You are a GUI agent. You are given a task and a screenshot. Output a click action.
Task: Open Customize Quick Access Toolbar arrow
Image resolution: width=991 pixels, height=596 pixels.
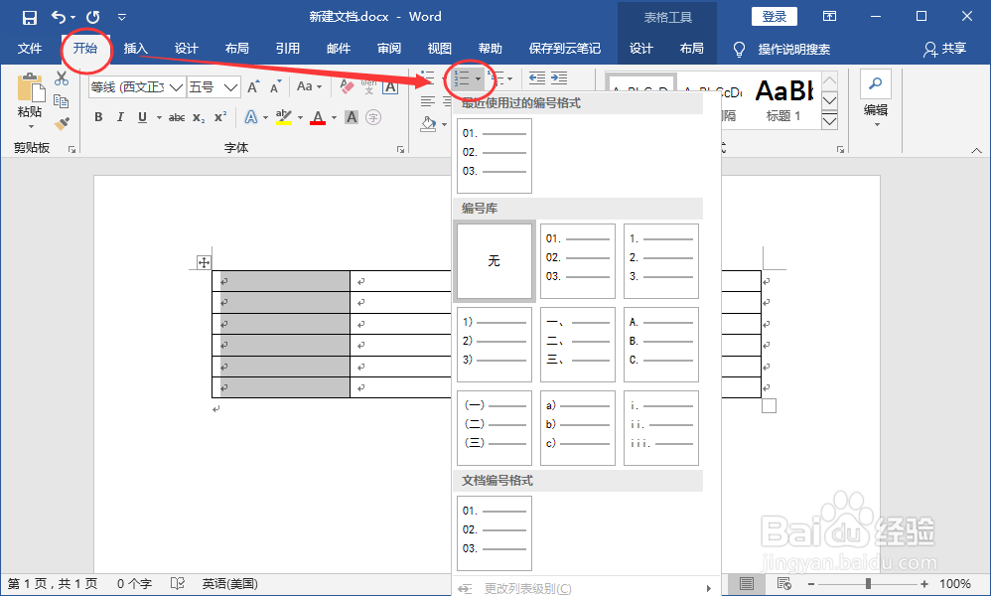(122, 17)
